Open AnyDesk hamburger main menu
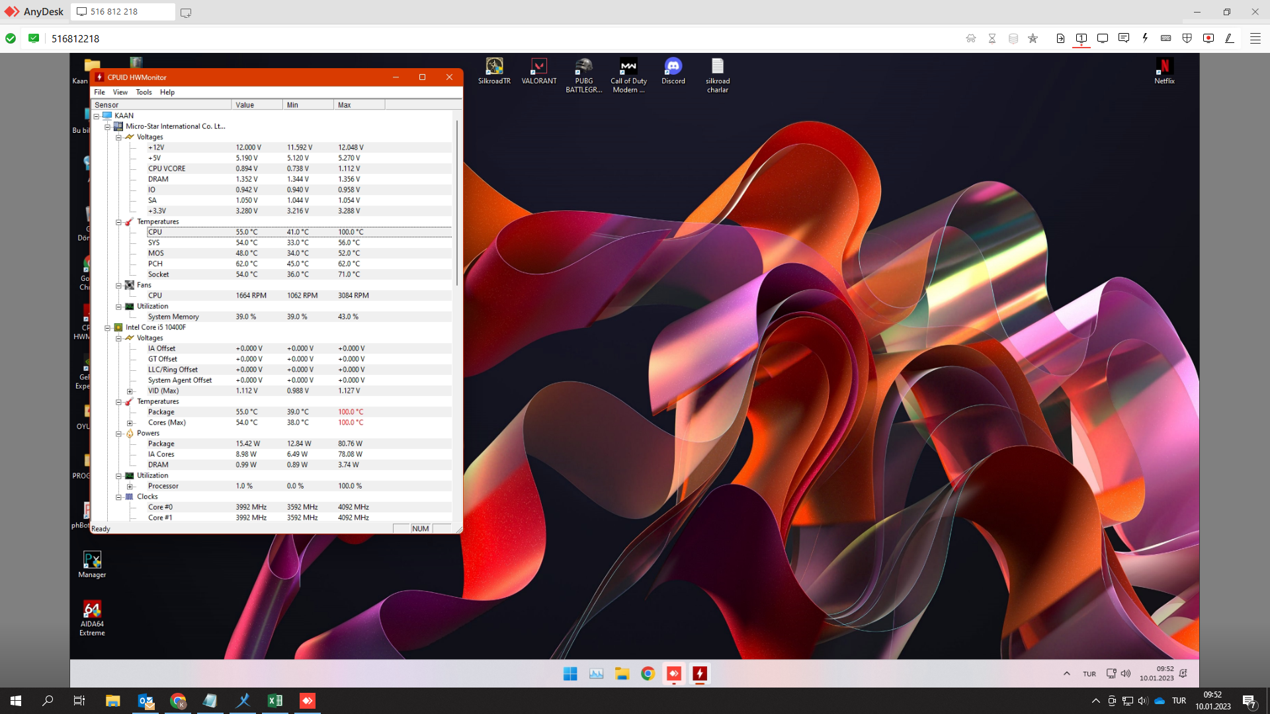The width and height of the screenshot is (1270, 714). pyautogui.click(x=1255, y=38)
